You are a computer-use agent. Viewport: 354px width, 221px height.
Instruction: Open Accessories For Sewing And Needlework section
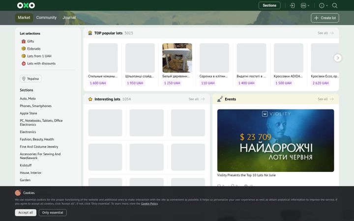coord(40,156)
